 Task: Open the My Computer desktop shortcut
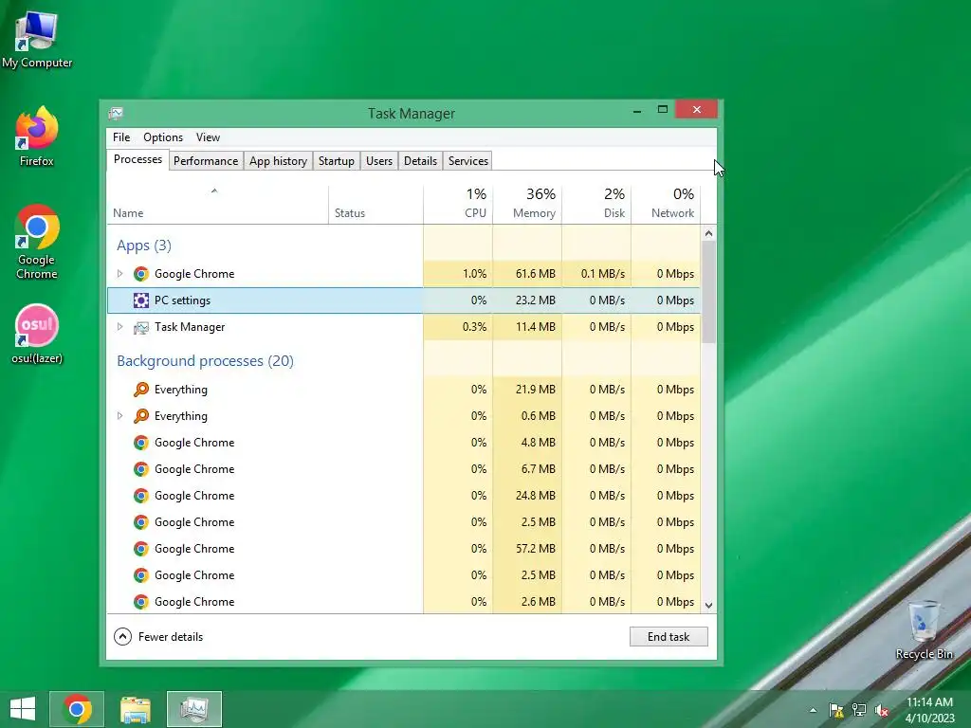tap(37, 40)
